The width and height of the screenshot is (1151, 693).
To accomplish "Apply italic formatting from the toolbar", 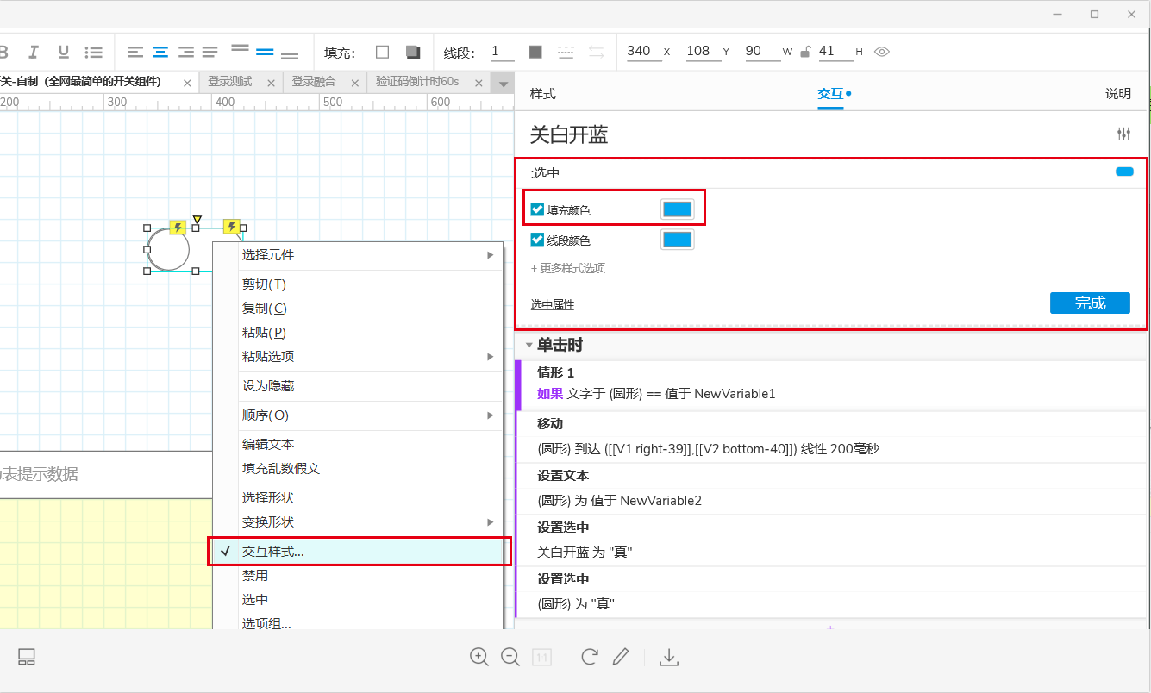I will click(33, 51).
